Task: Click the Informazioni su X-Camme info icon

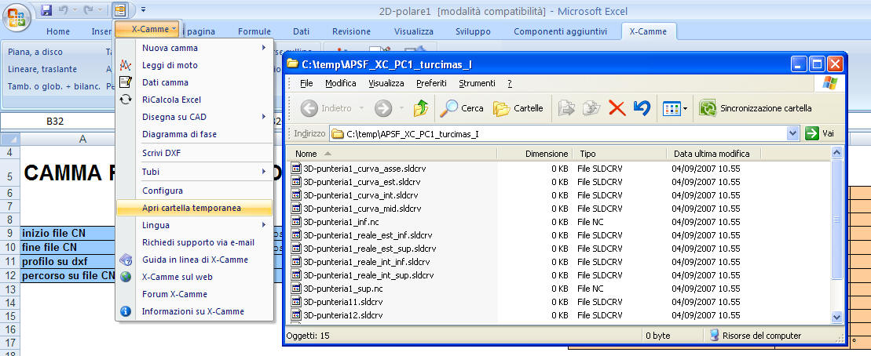Action: coord(126,311)
